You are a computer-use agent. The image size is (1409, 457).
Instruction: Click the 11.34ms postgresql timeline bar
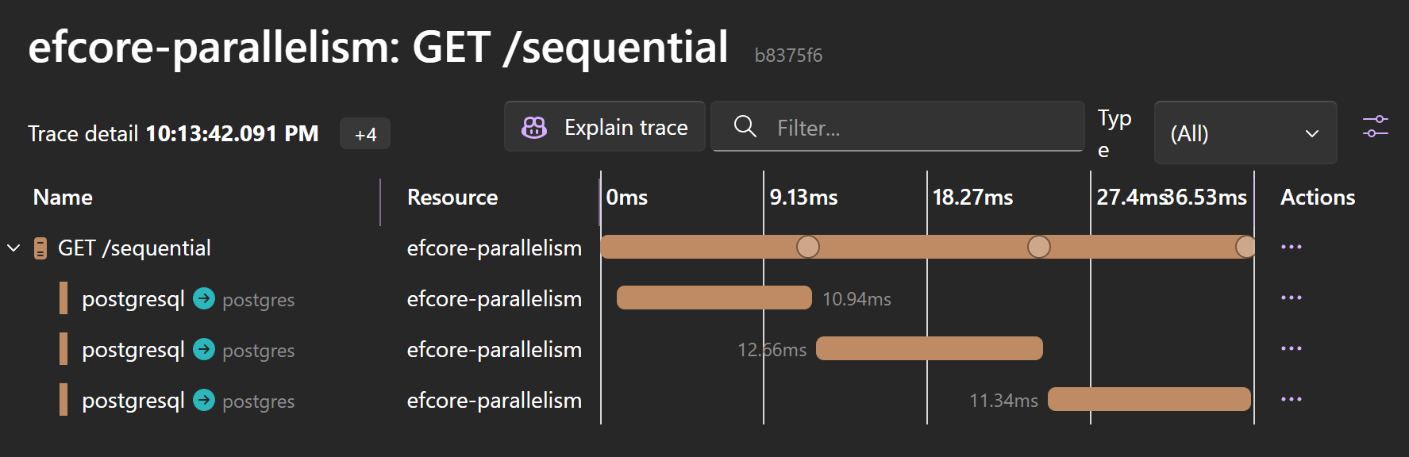coord(1149,399)
